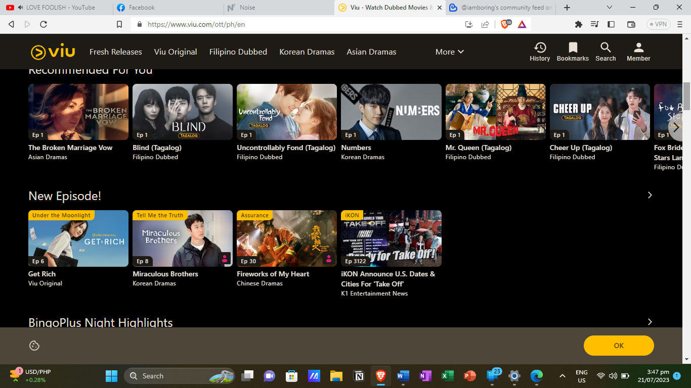Open iKON Announce U.S. Dates link
This screenshot has width=691, height=388.
388,279
